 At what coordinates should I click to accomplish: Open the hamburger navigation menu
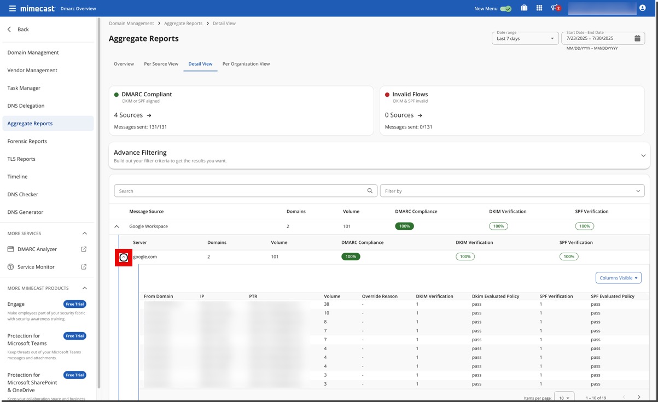12,9
